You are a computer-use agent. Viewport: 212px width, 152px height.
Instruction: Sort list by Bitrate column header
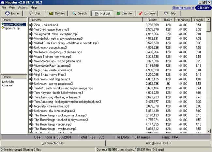point(168,20)
